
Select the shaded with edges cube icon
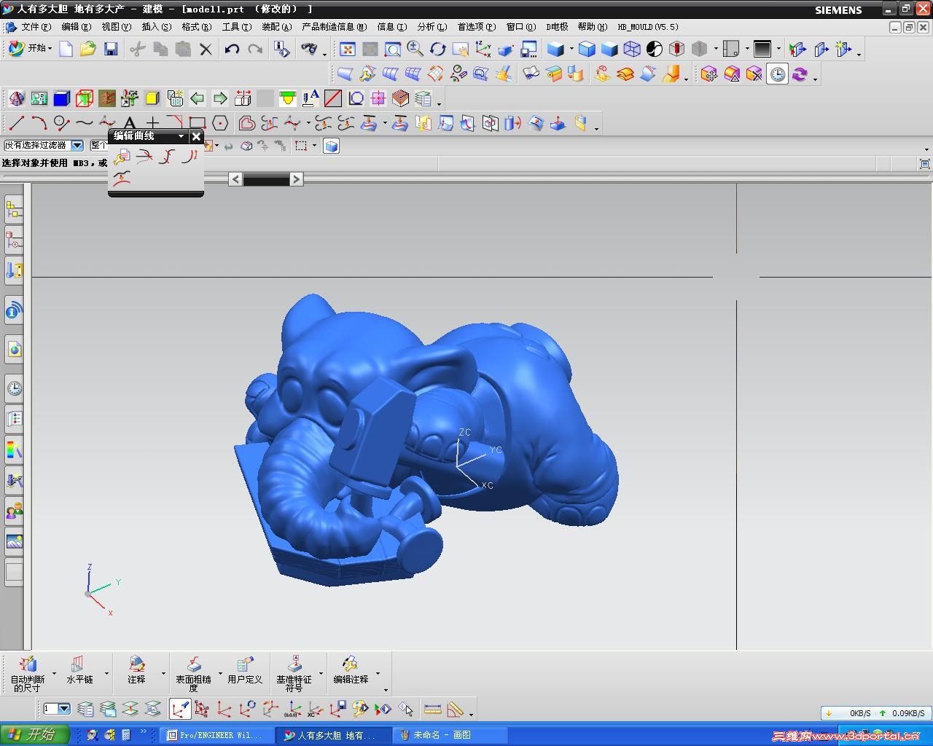pyautogui.click(x=587, y=49)
